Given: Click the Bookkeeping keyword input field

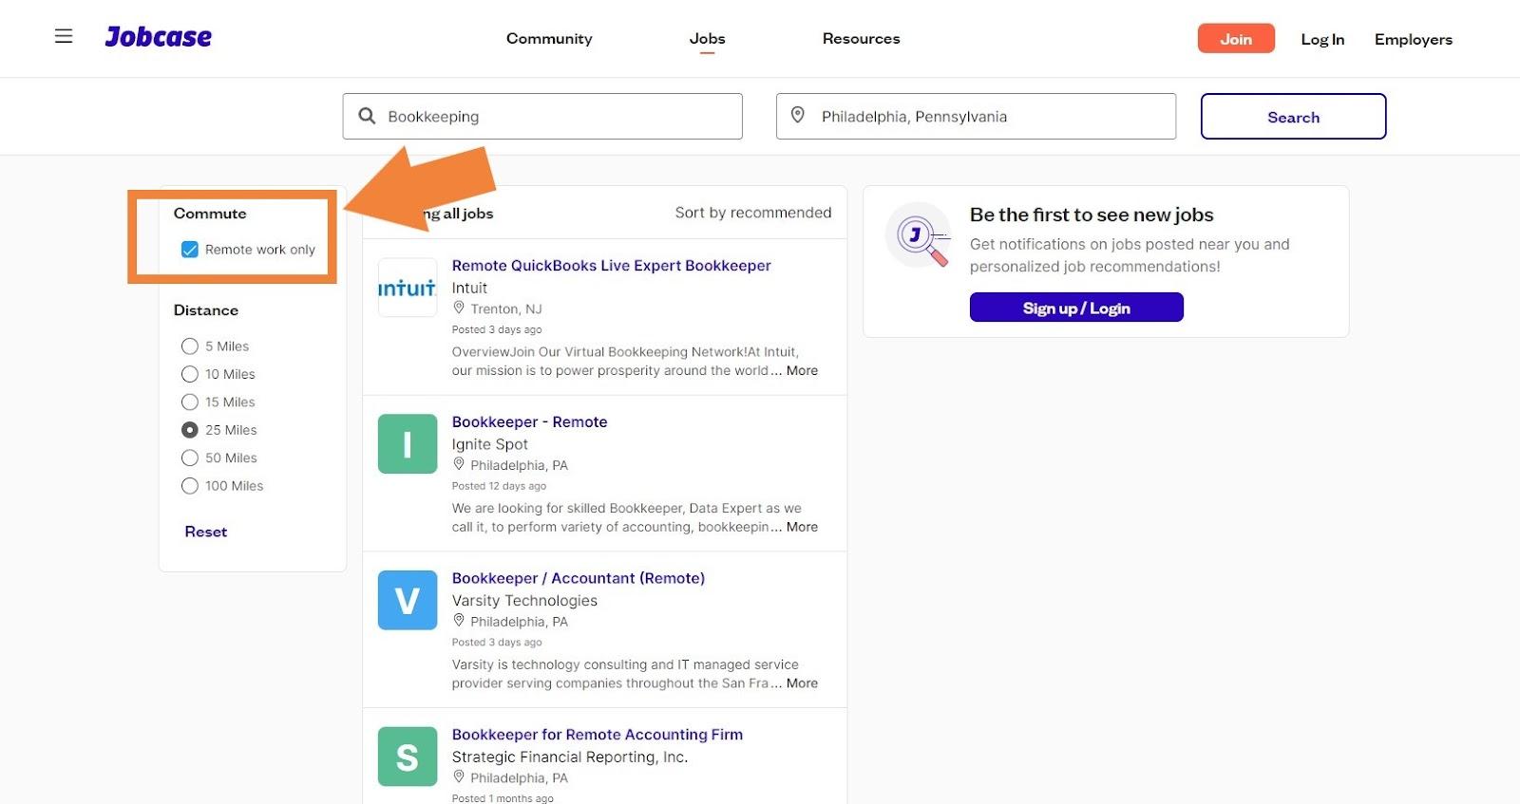Looking at the screenshot, I should coord(542,117).
